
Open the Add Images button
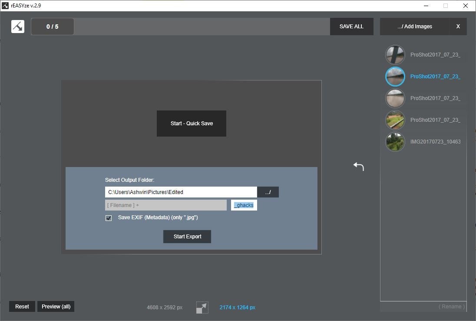click(415, 27)
